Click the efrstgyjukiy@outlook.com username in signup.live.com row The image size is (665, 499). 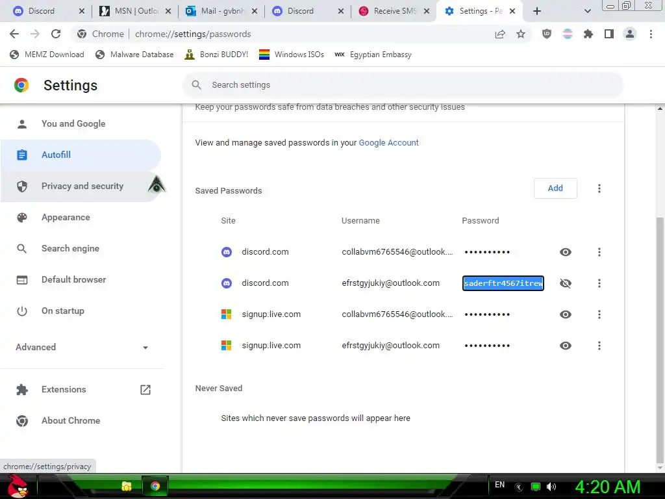390,346
